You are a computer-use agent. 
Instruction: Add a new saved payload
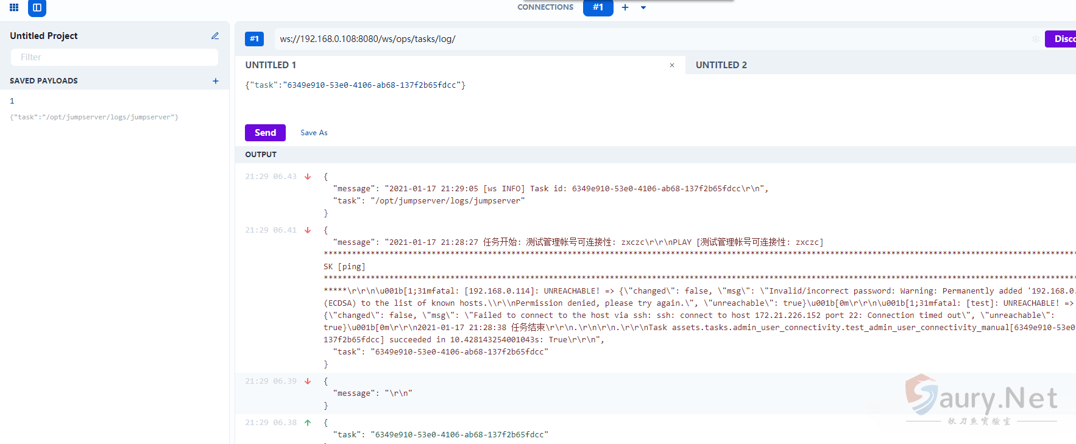[216, 81]
